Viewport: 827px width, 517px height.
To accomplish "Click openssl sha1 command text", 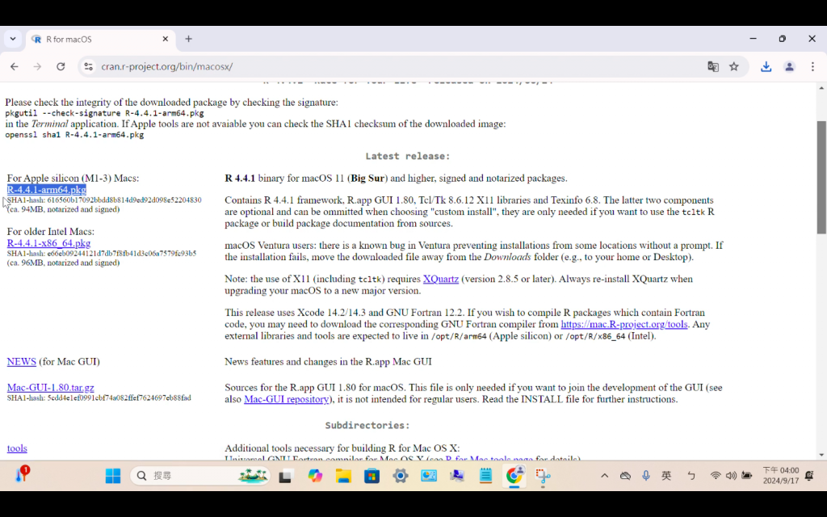I will click(x=74, y=135).
